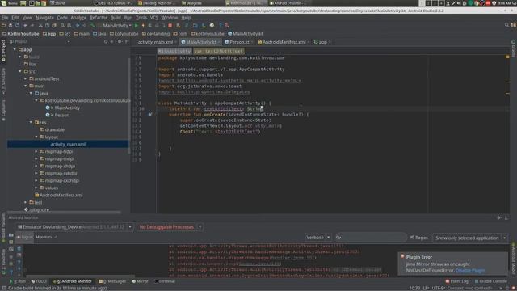The width and height of the screenshot is (517, 291).
Task: Click KotlinYoutube breadcrumb in navigation bar
Action: click(21, 34)
